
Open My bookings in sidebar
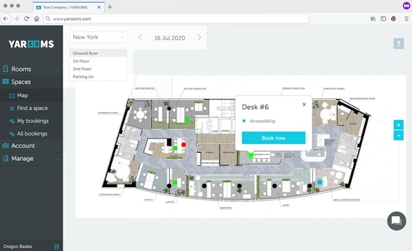tap(33, 121)
